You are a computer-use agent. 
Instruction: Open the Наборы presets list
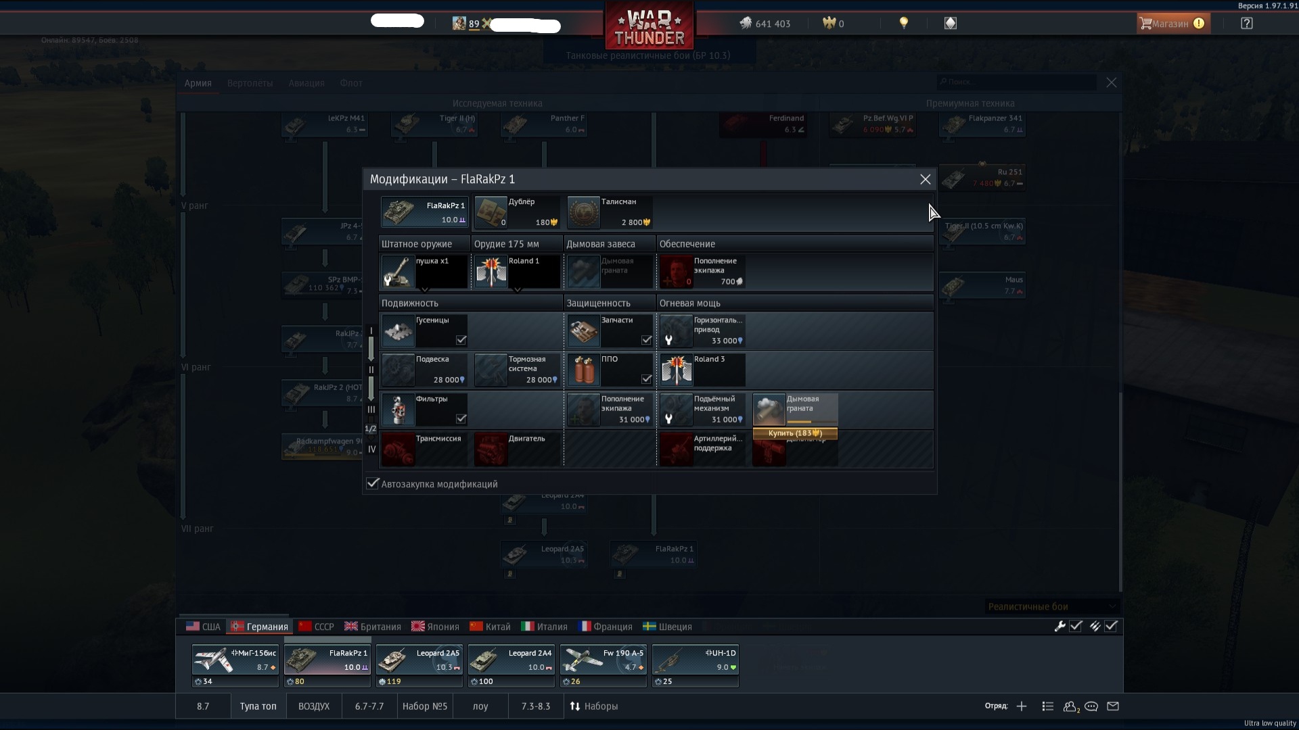tap(594, 706)
